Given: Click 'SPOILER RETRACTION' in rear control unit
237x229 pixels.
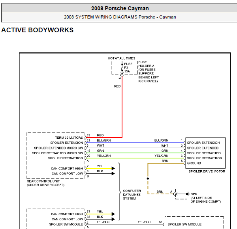Looking at the screenshot, I should [66, 158].
